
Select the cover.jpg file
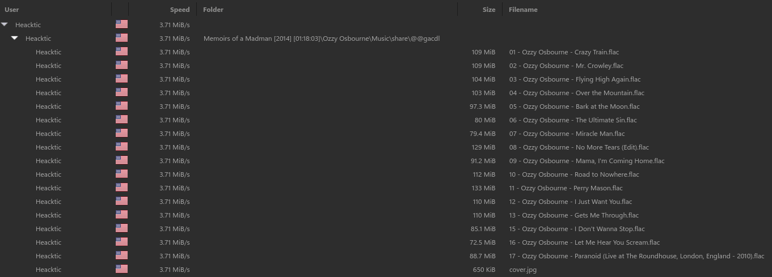click(x=522, y=270)
